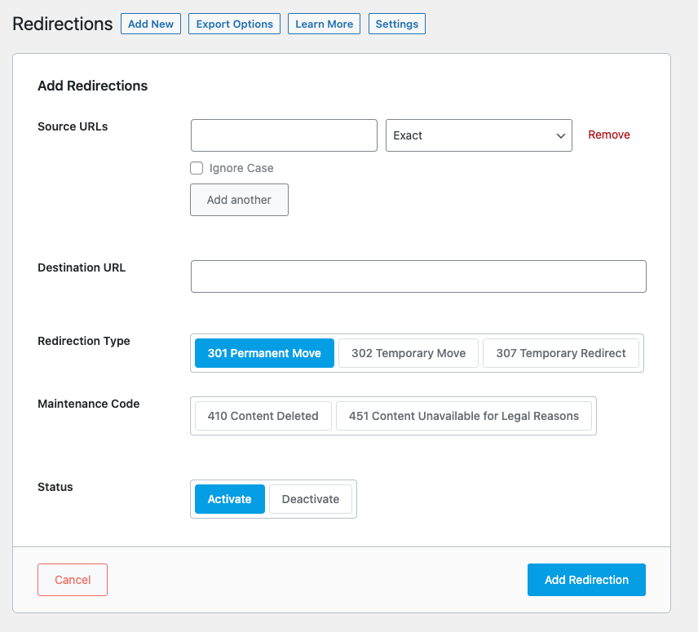Click the Redirections page title
Image resolution: width=698 pixels, height=632 pixels.
(x=62, y=24)
